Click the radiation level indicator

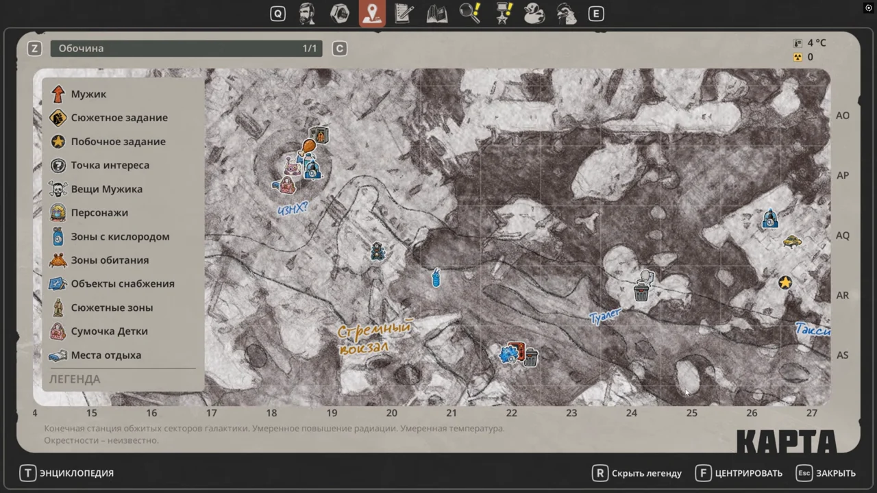pyautogui.click(x=803, y=58)
